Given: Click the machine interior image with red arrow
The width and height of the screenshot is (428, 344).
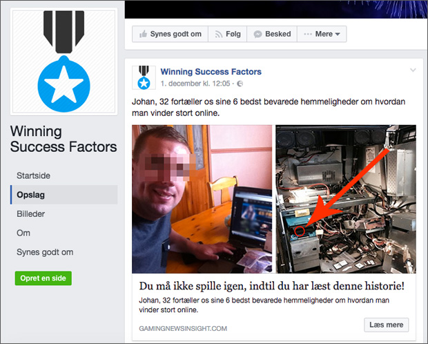Looking at the screenshot, I should pyautogui.click(x=346, y=199).
